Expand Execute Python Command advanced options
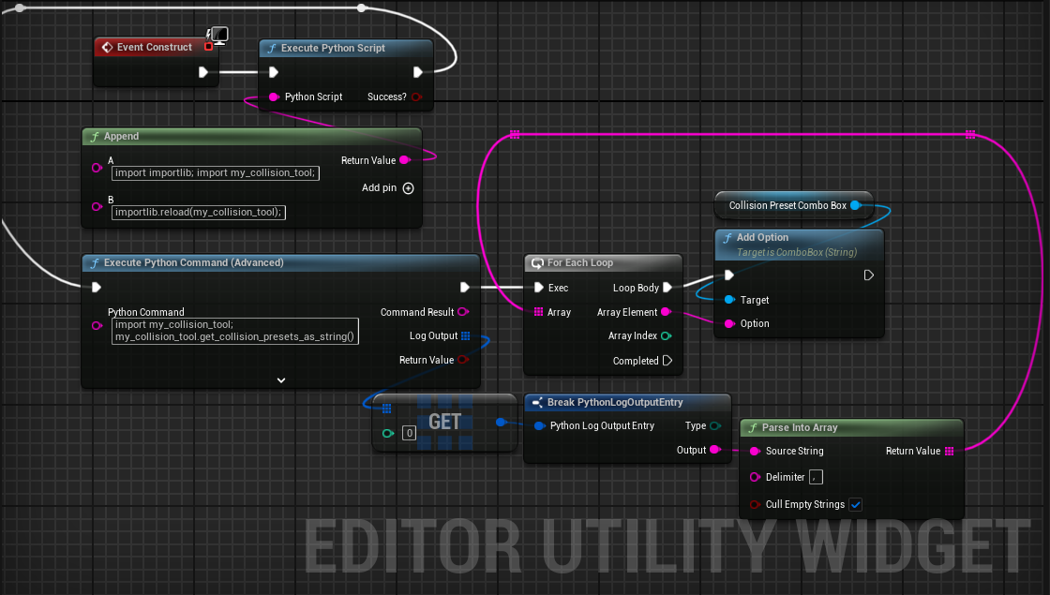 [x=281, y=380]
